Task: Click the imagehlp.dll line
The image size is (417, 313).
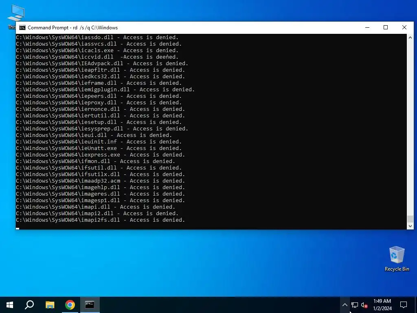Action: [100, 187]
